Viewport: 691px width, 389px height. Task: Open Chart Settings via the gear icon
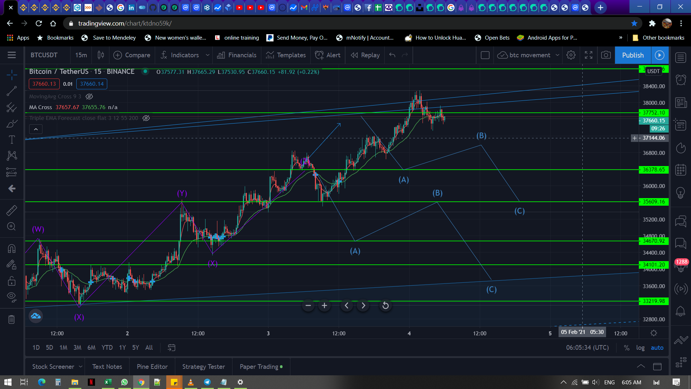[x=571, y=55]
